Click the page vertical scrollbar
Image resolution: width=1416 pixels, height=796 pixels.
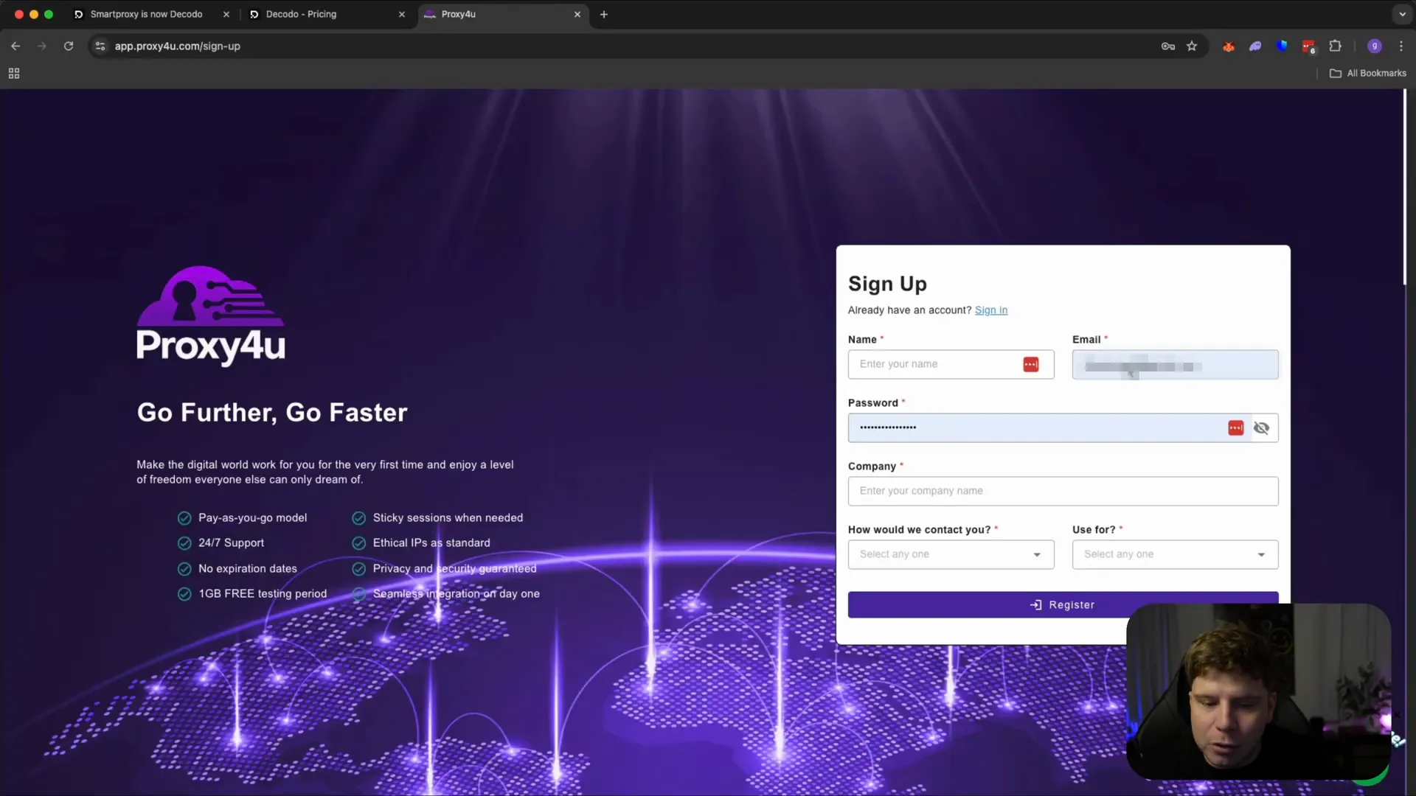[1405, 188]
